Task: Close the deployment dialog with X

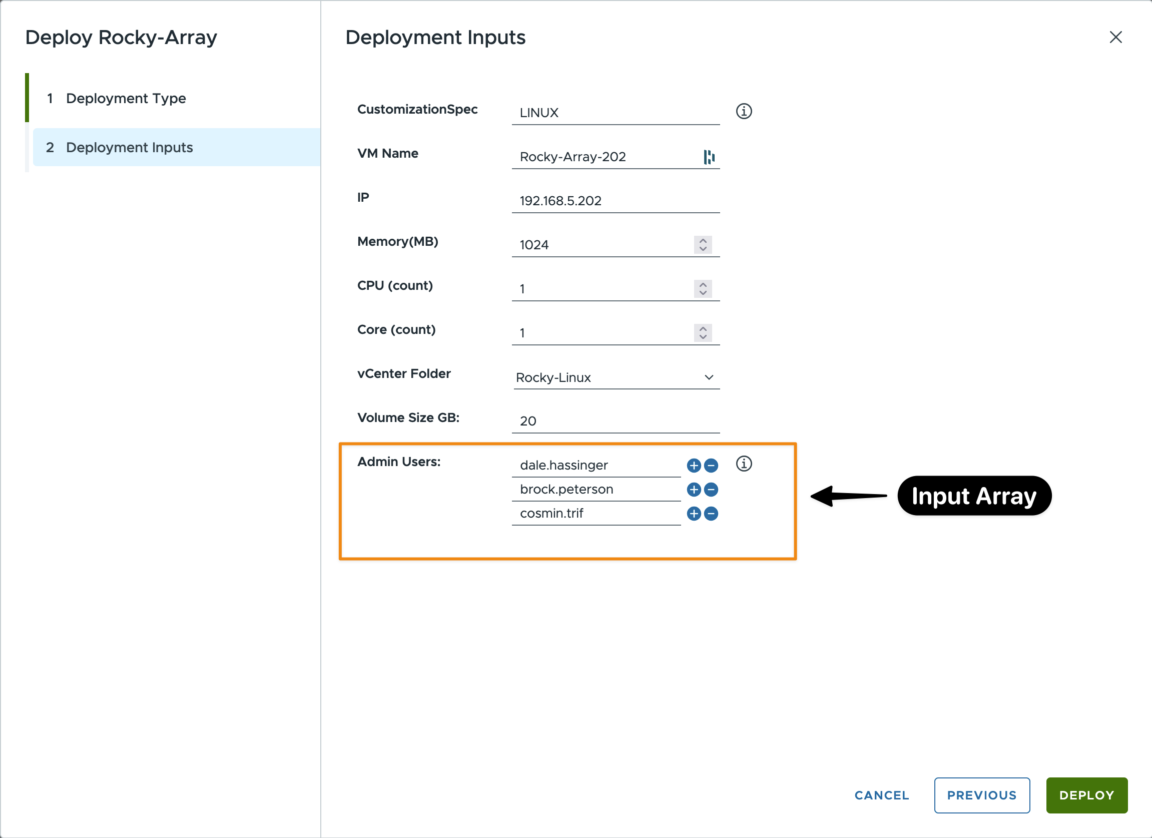Action: 1115,37
